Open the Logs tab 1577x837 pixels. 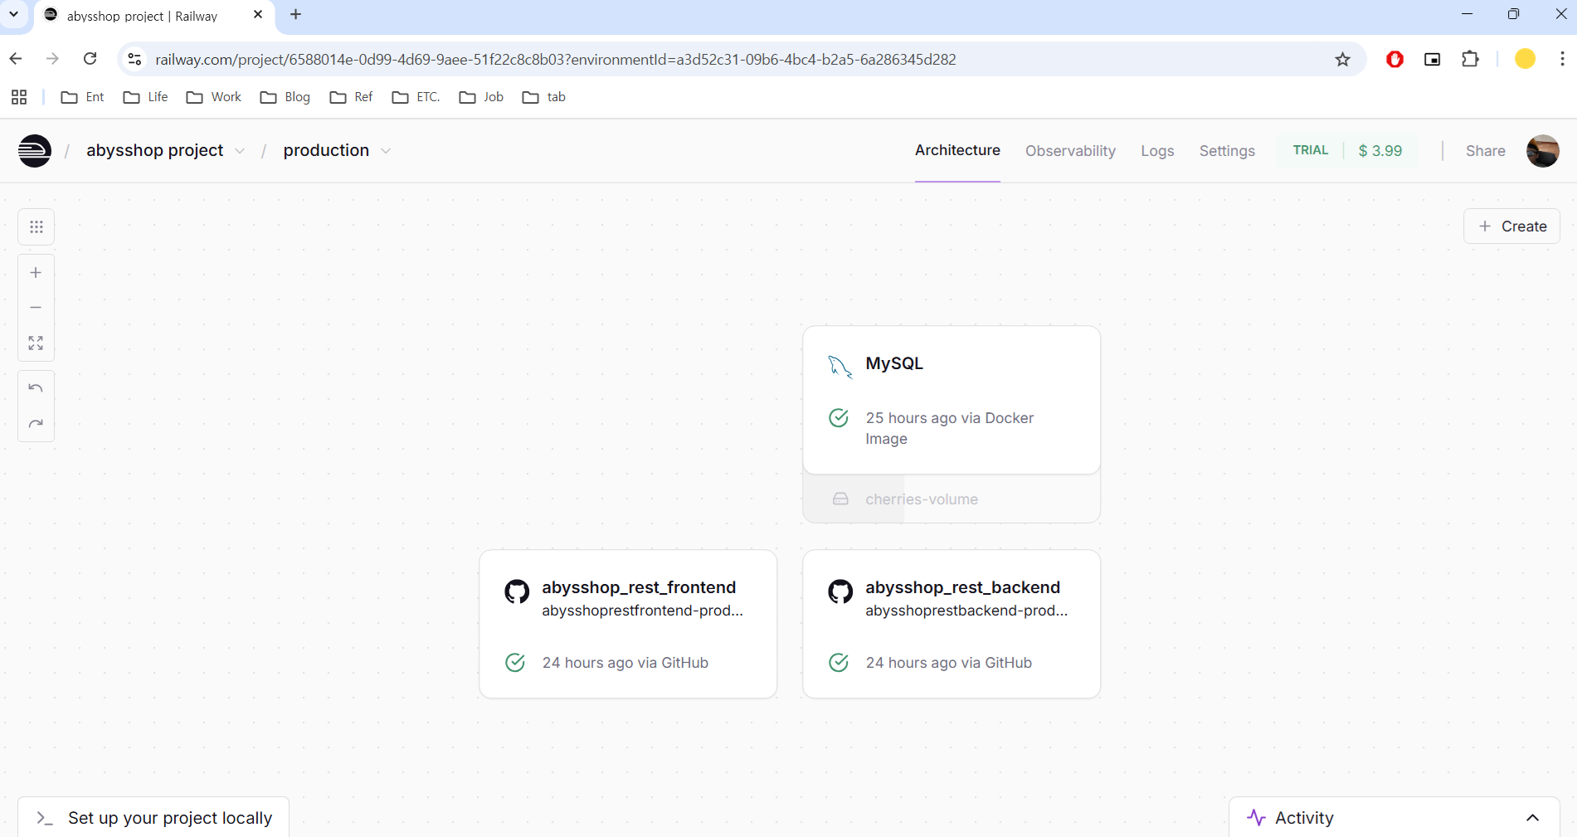1157,151
